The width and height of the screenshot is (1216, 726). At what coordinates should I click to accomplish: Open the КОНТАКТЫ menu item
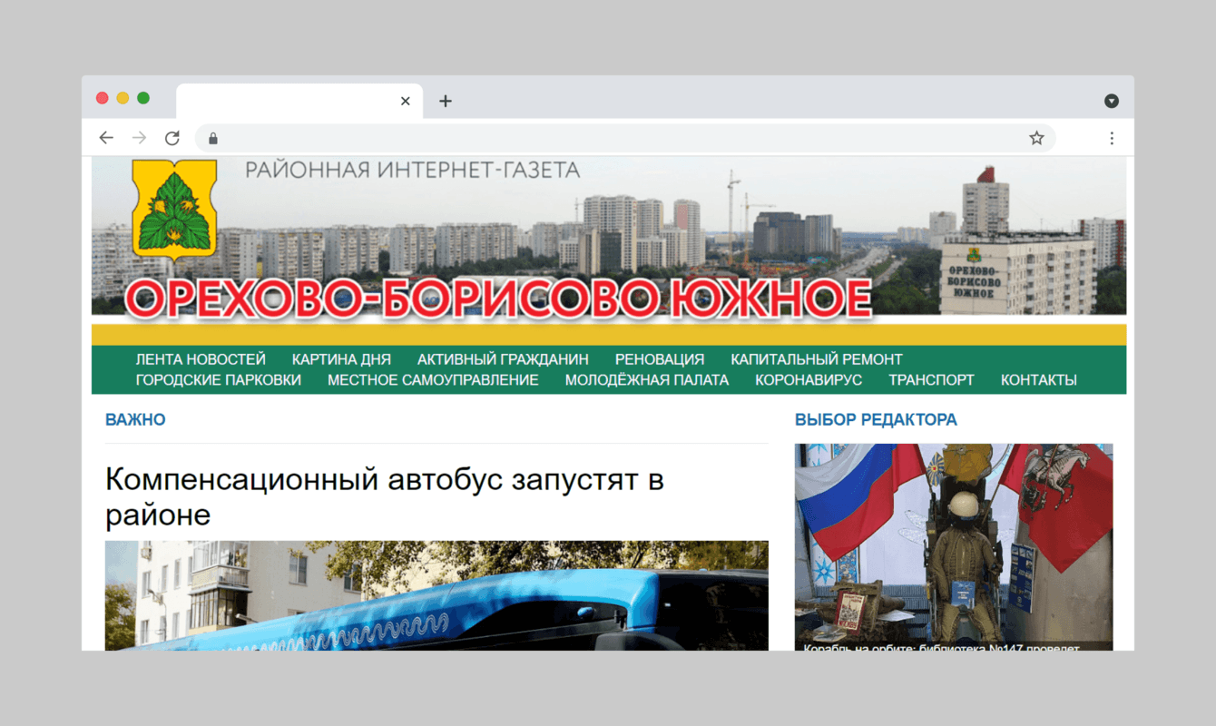(x=1038, y=379)
